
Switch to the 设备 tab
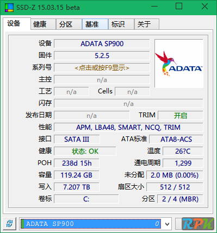(17, 23)
